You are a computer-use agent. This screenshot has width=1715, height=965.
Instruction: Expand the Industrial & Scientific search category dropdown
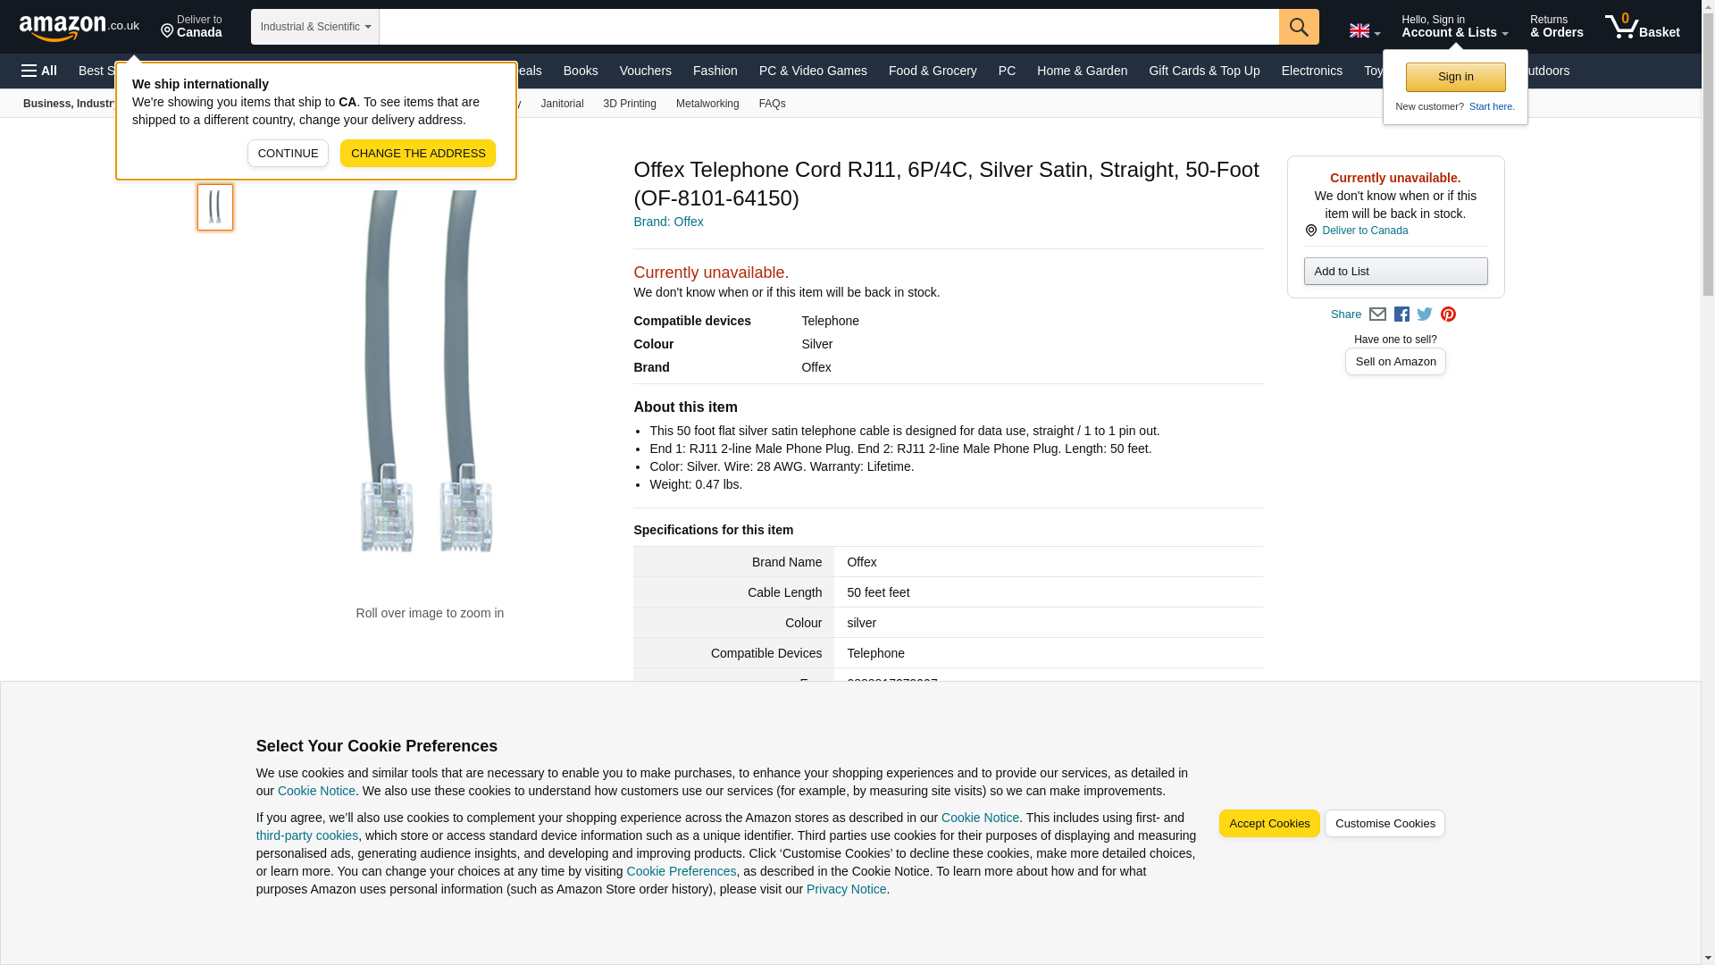point(314,27)
